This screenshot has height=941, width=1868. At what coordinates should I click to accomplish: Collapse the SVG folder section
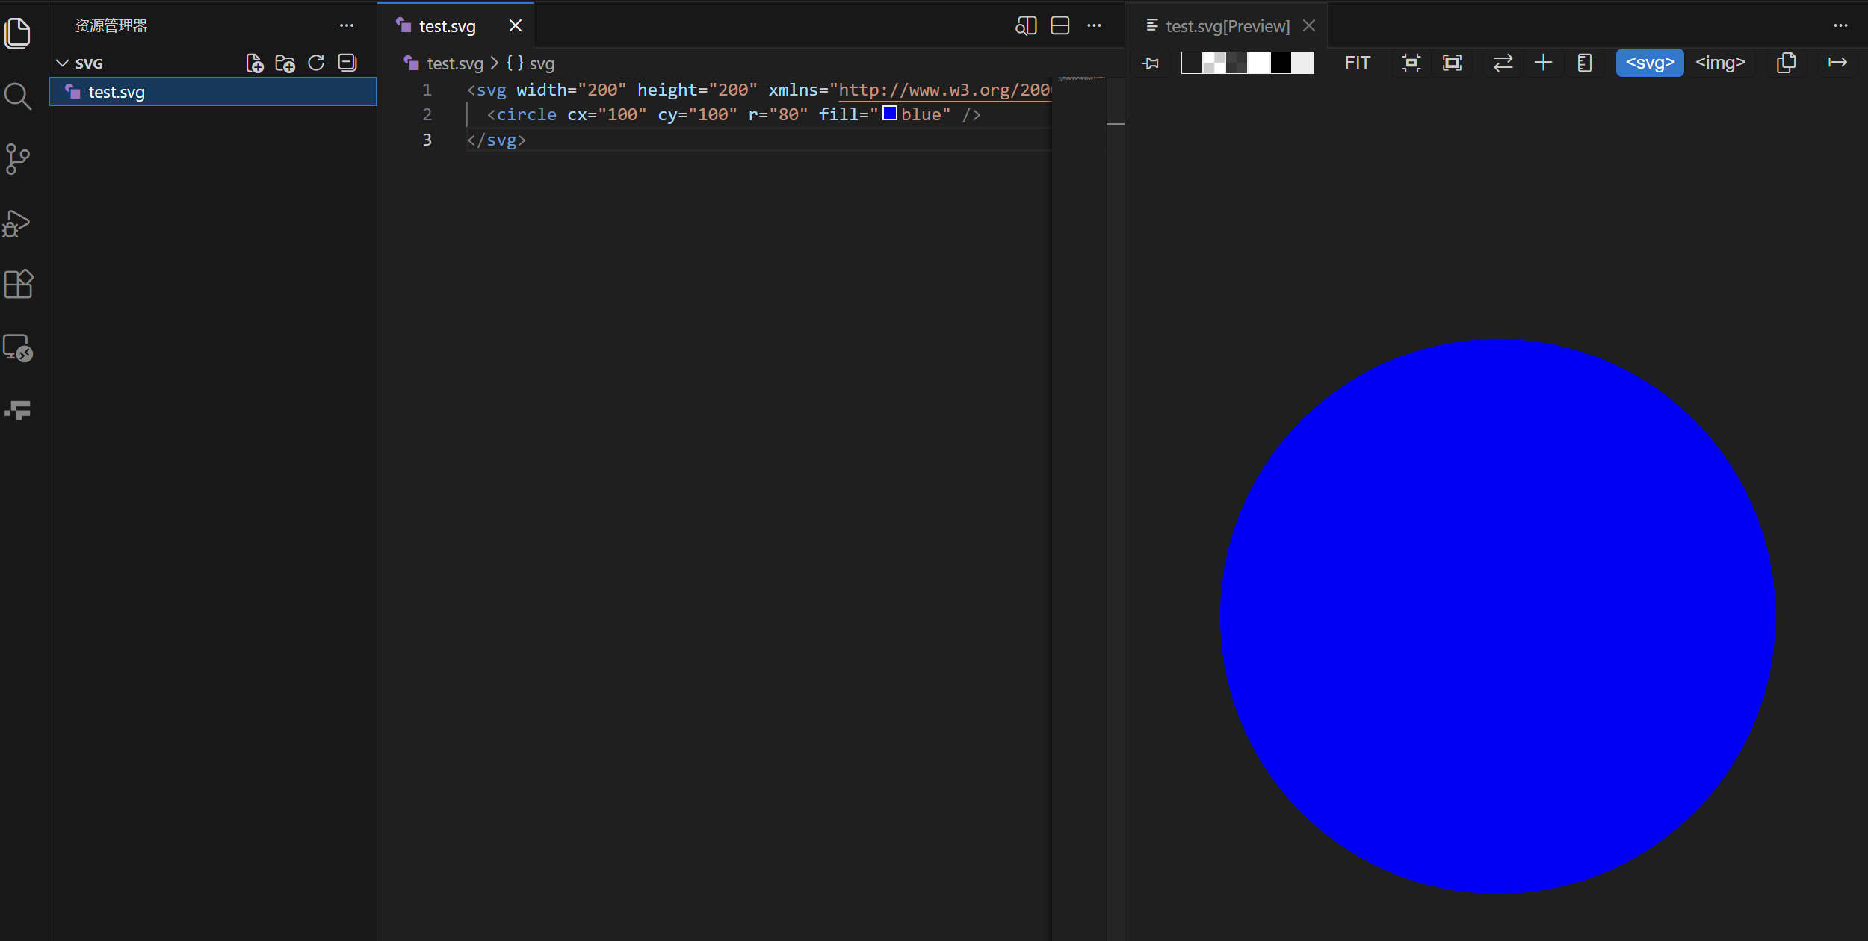click(63, 63)
